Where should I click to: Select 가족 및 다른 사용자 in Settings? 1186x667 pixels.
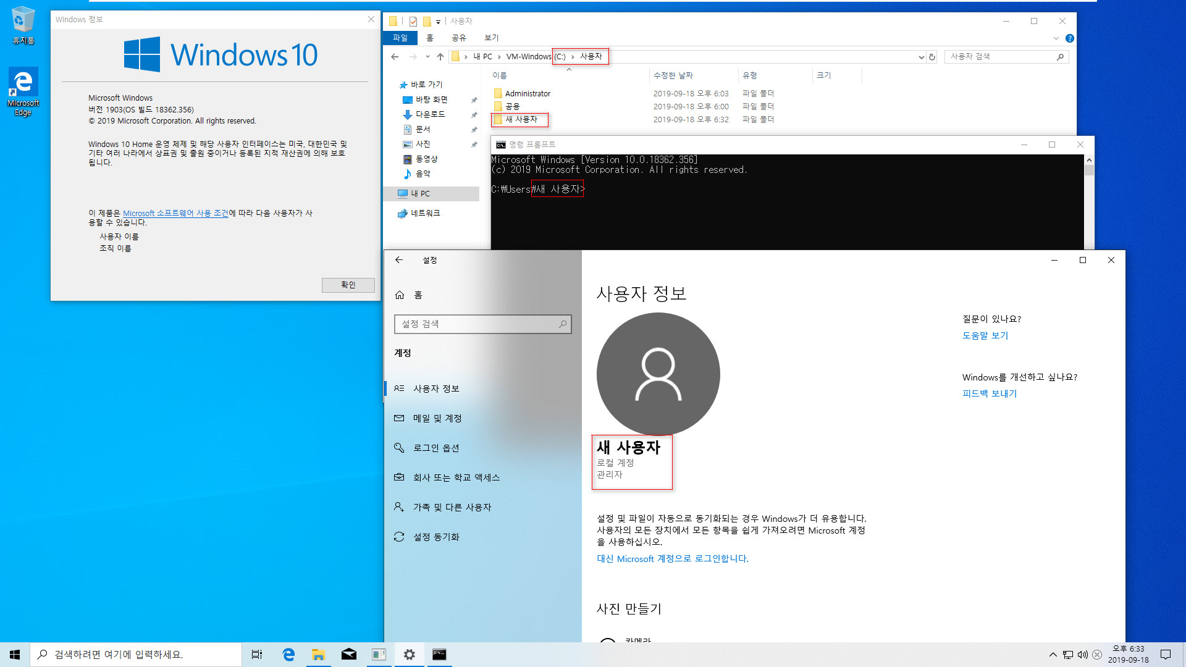tap(483, 507)
